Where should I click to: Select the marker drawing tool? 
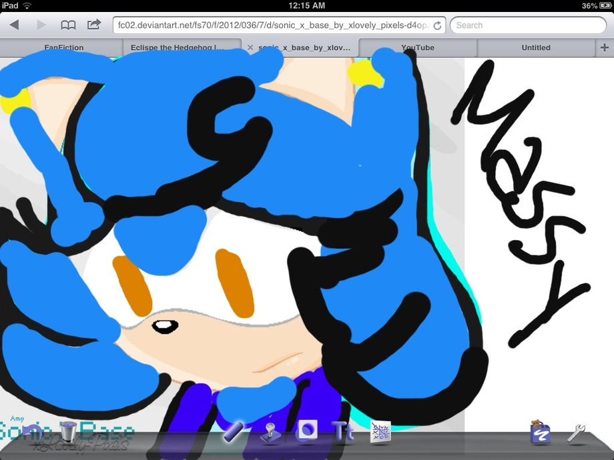[234, 432]
